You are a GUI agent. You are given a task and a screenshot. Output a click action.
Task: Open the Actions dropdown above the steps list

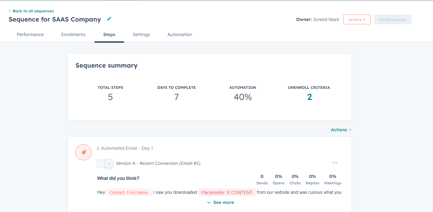pyautogui.click(x=341, y=130)
